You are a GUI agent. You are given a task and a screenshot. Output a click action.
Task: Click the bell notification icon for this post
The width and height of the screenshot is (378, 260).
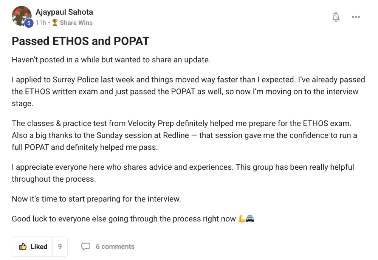(x=336, y=17)
